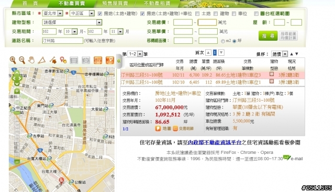
Task: Choose the triangle area measuring tool
Action: click(x=42, y=60)
